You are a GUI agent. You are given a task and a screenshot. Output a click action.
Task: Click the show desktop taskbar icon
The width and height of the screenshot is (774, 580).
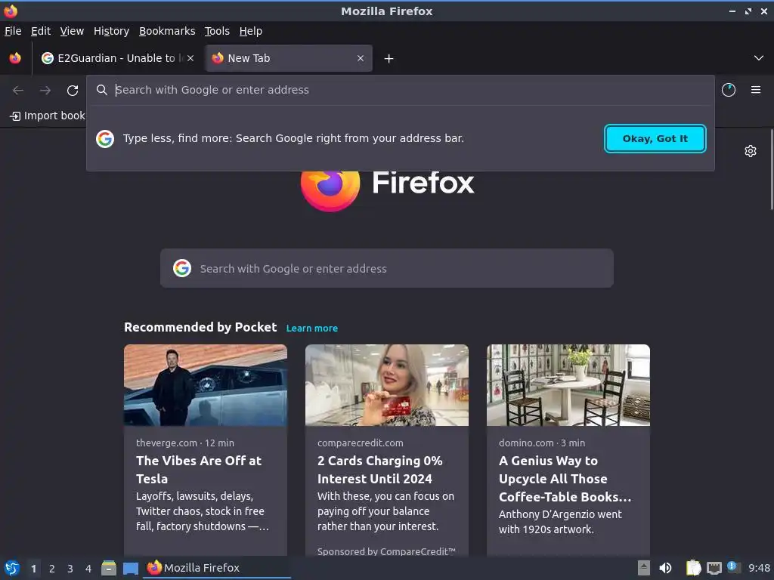point(130,568)
